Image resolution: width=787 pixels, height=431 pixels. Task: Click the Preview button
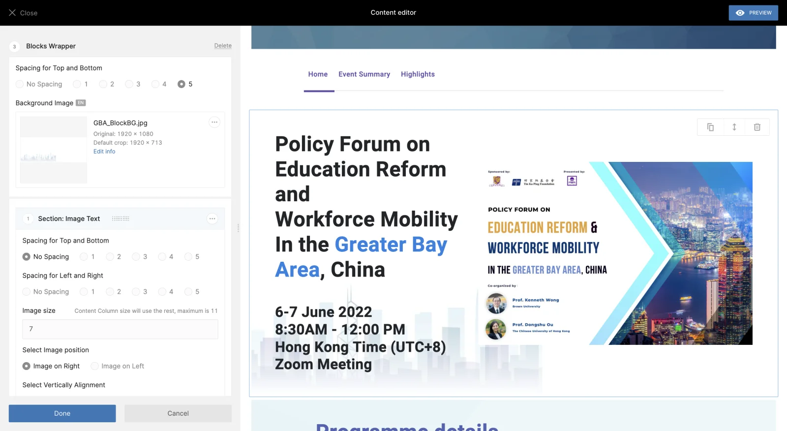click(x=754, y=13)
